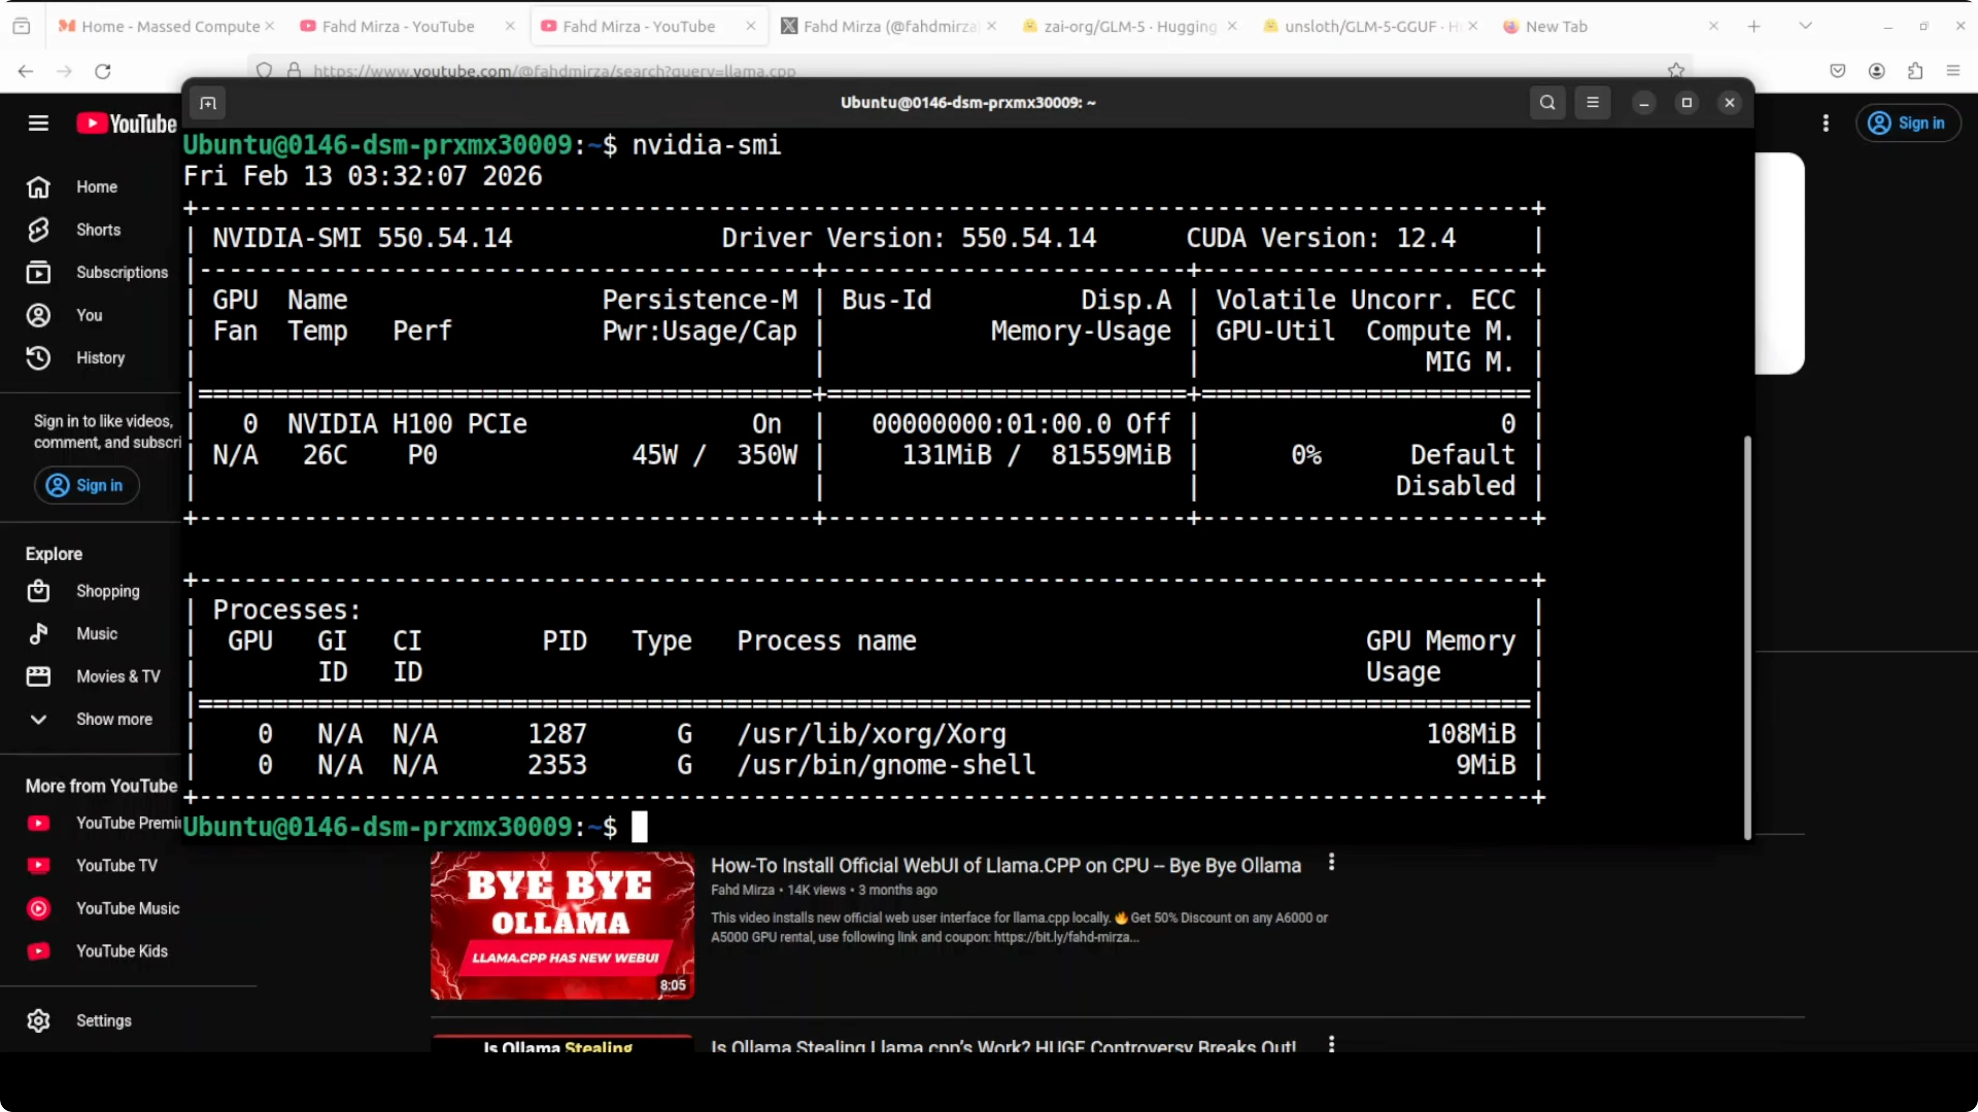Open the list all tabs dropdown arrow

(x=1805, y=26)
